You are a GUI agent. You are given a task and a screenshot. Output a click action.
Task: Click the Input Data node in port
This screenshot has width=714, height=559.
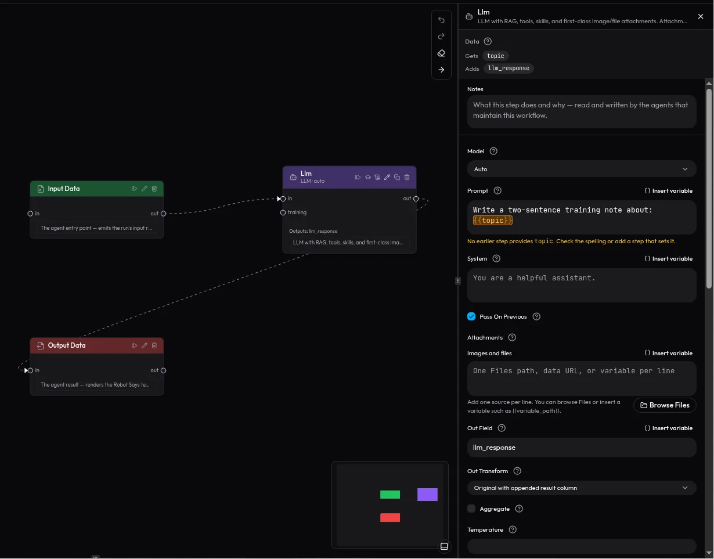click(x=30, y=214)
